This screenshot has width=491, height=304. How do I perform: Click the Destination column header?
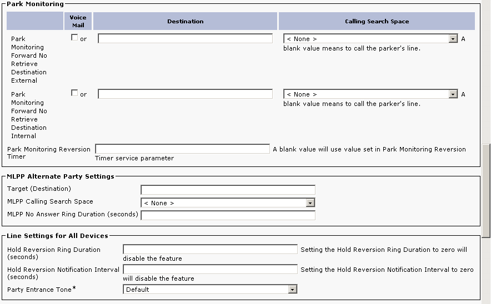pyautogui.click(x=185, y=22)
